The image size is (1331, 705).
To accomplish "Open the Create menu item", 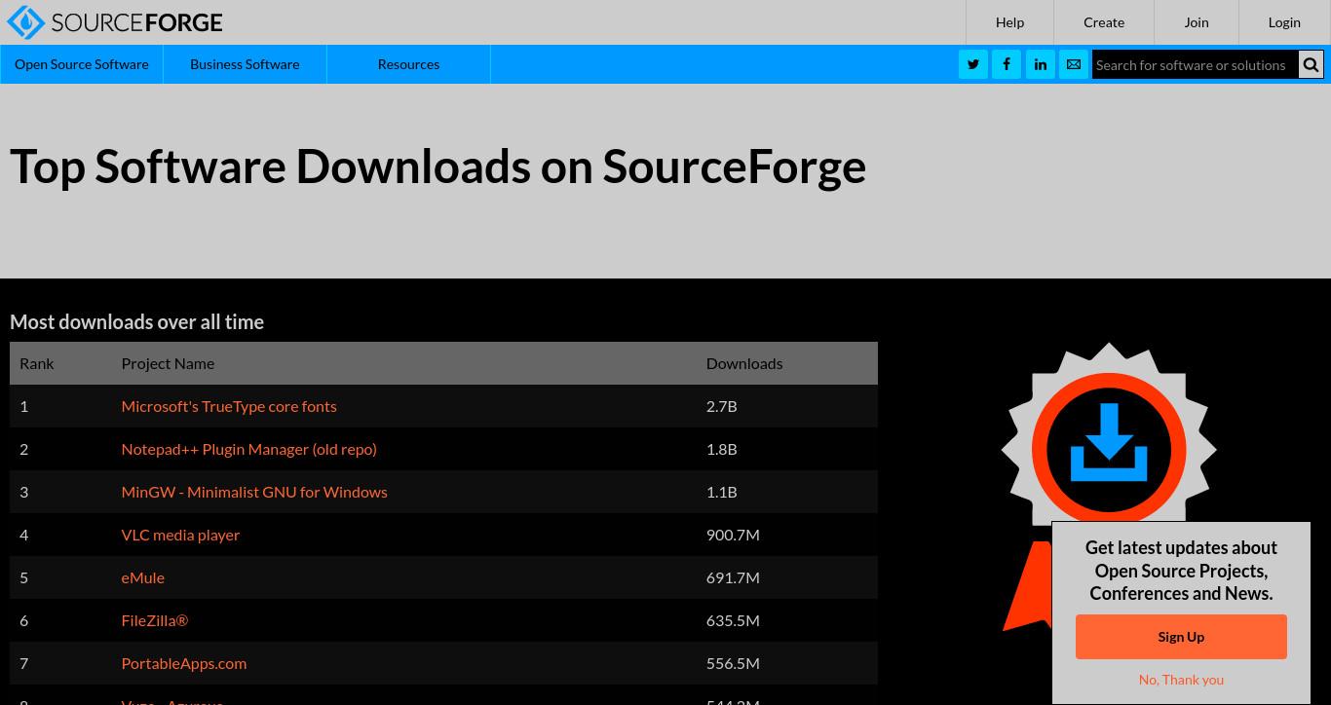I will coord(1104,22).
